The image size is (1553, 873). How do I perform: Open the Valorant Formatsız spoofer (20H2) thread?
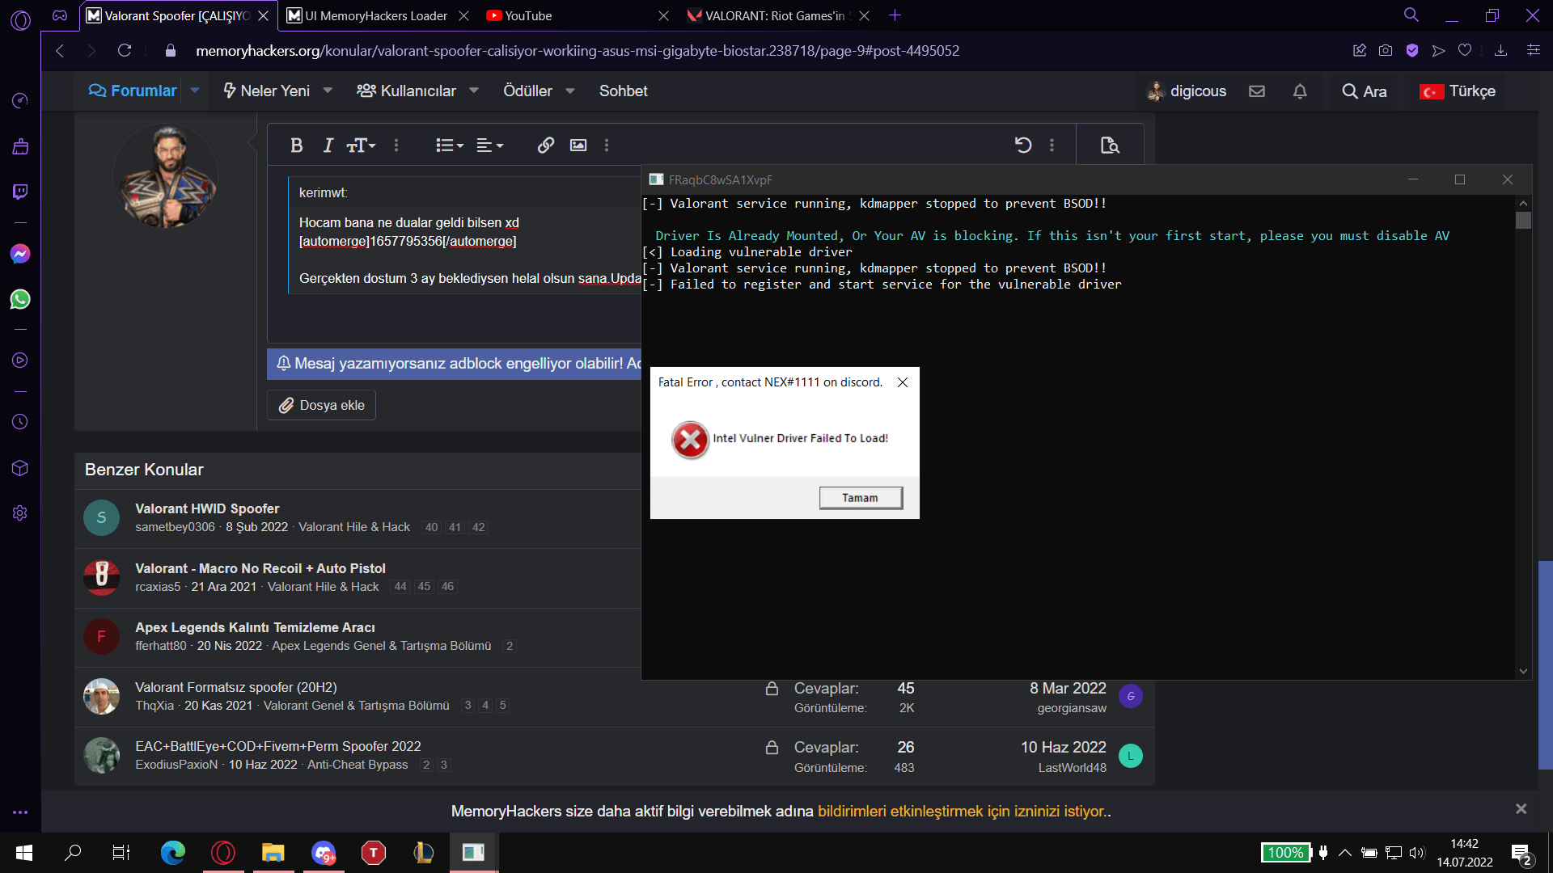pos(235,687)
